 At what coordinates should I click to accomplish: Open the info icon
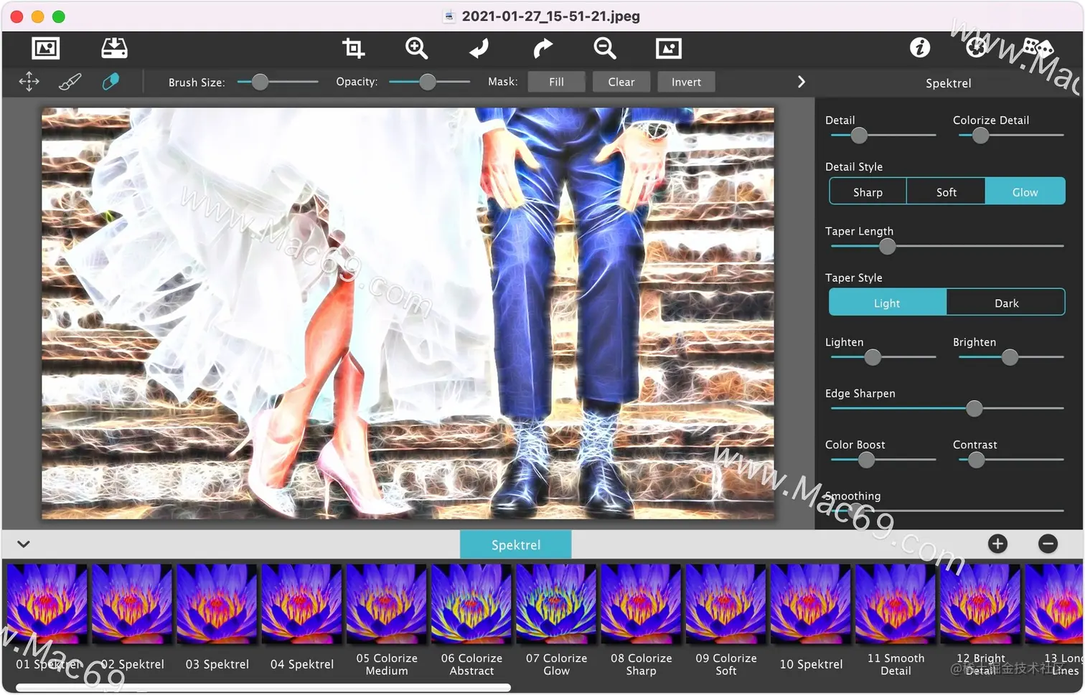tap(920, 48)
